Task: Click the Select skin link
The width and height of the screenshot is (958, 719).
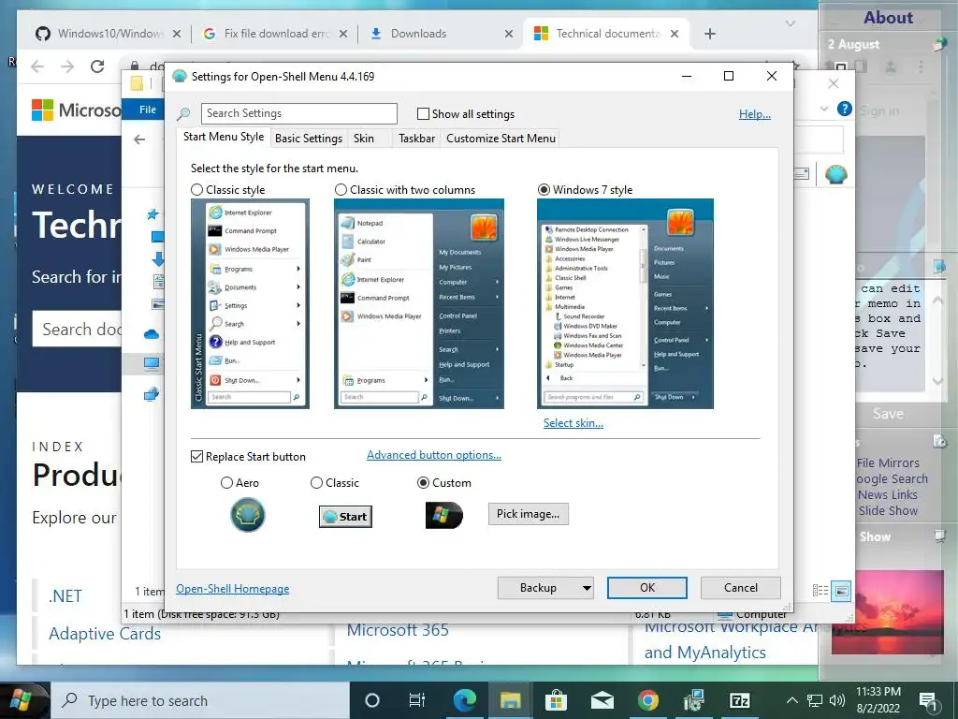Action: click(x=573, y=423)
